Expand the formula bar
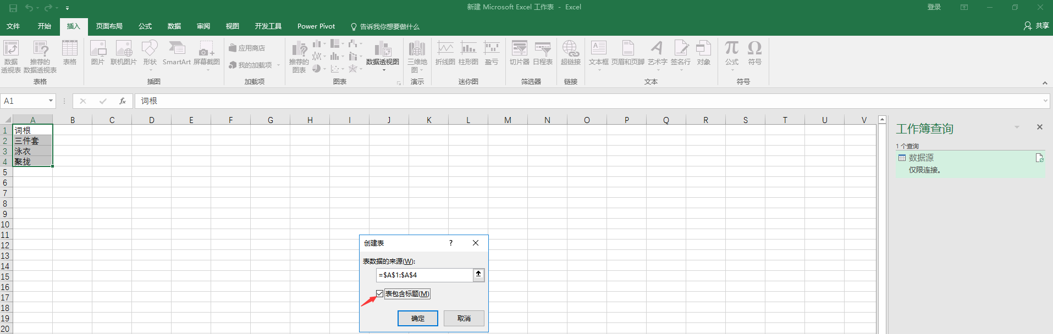Image resolution: width=1053 pixels, height=334 pixels. [1045, 101]
